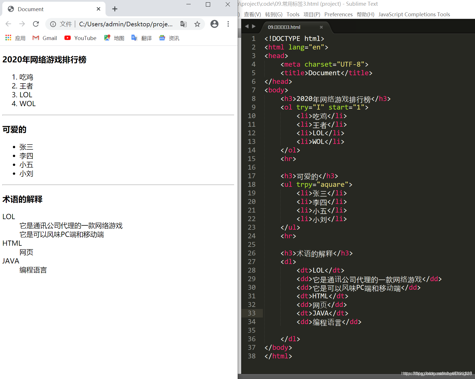Open a new Chrome tab
The height and width of the screenshot is (379, 475).
[115, 9]
